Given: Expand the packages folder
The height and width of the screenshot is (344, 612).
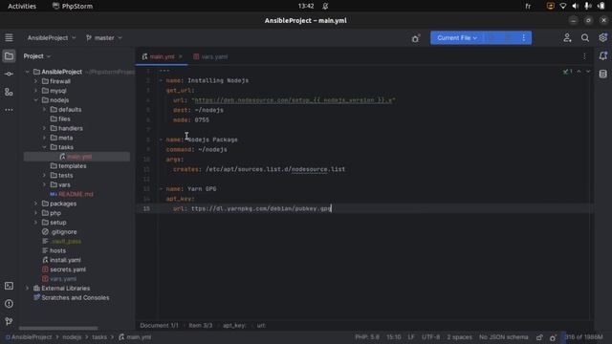Looking at the screenshot, I should (36, 204).
